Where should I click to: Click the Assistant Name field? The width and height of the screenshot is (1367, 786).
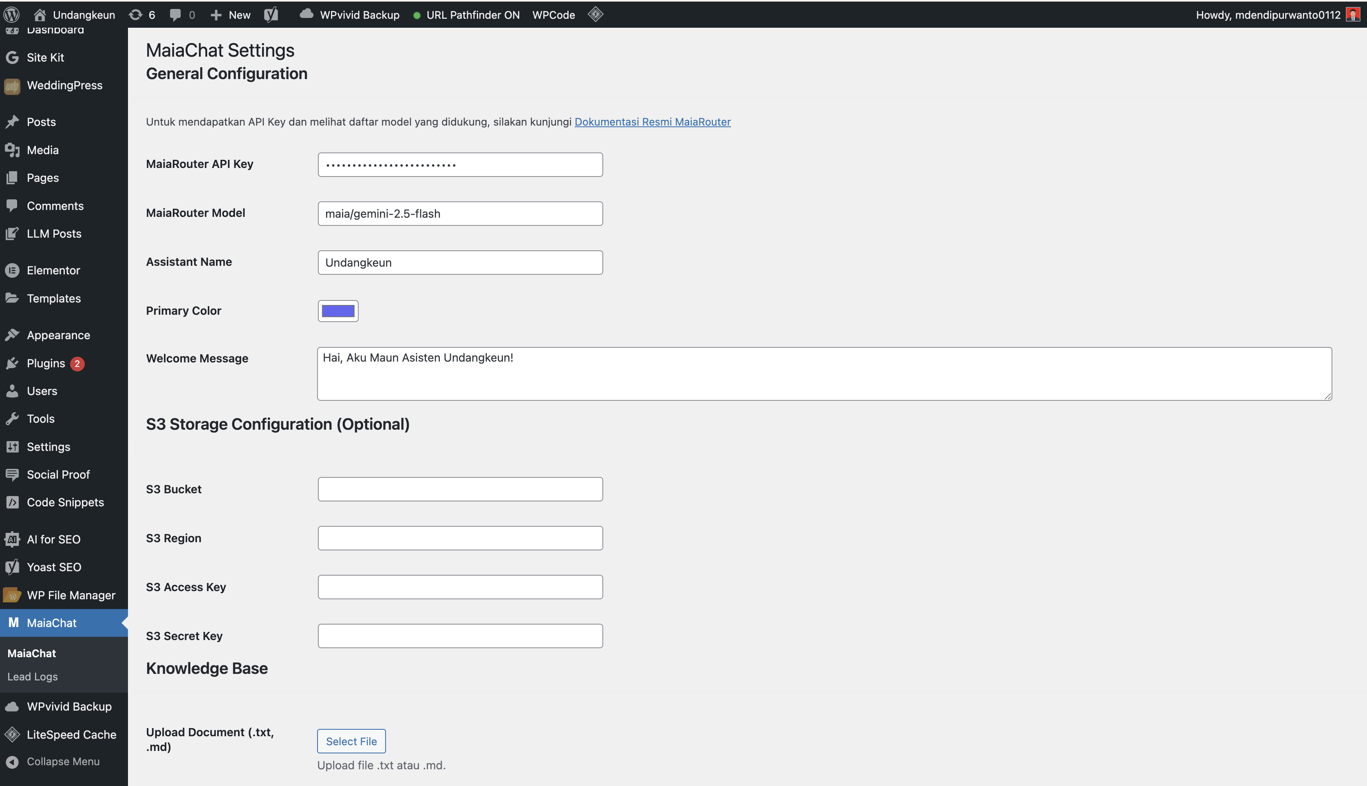(460, 263)
